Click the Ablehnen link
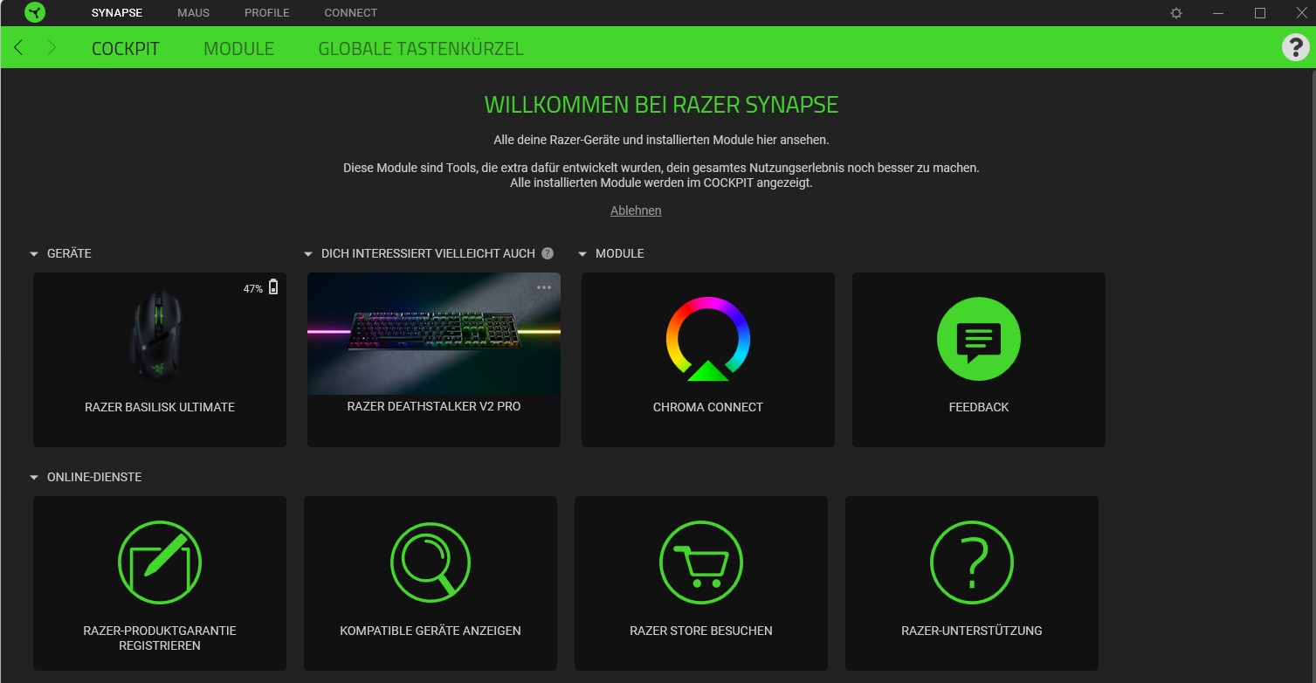Viewport: 1316px width, 683px height. [636, 210]
